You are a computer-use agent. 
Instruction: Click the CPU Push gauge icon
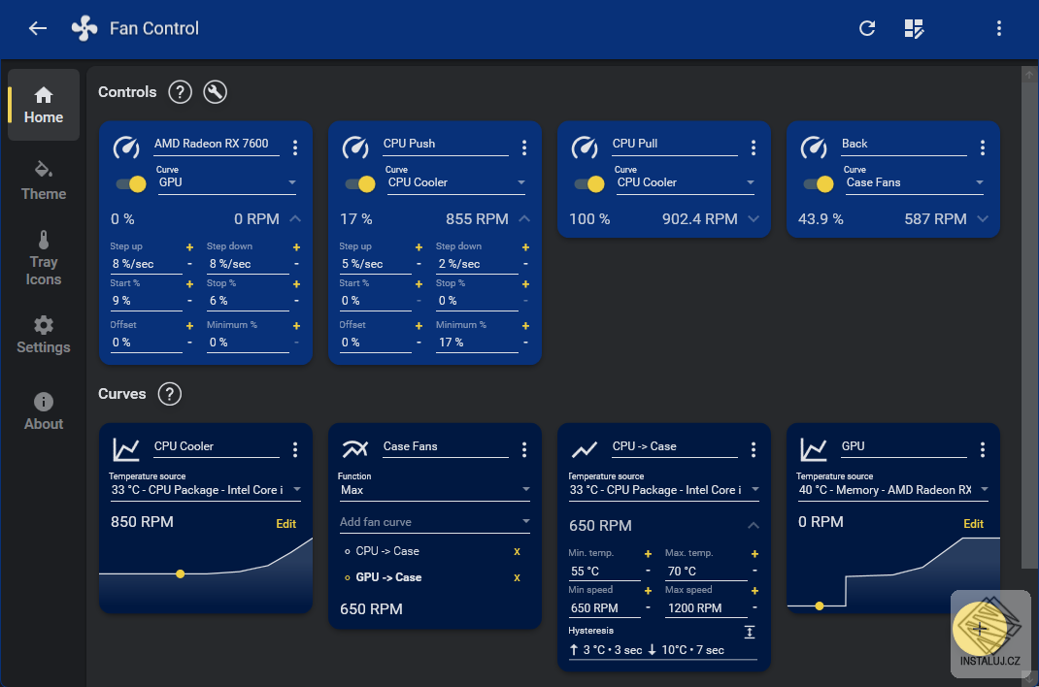click(355, 147)
